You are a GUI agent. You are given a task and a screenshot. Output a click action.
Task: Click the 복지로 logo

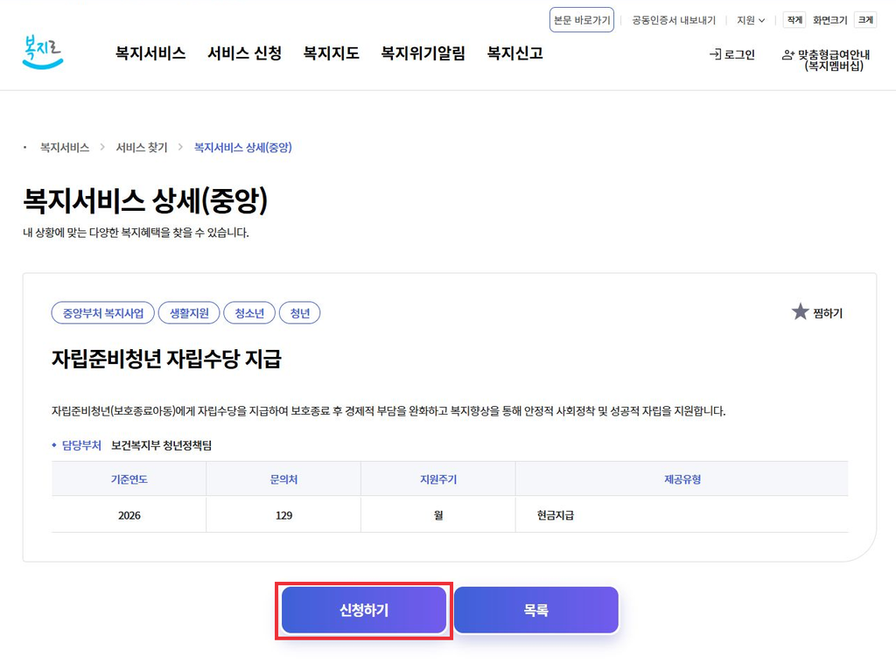click(43, 52)
